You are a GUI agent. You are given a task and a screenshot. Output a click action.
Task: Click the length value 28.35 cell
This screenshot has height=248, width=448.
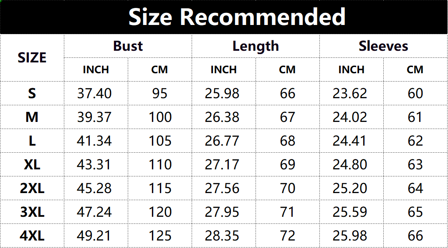(224, 236)
